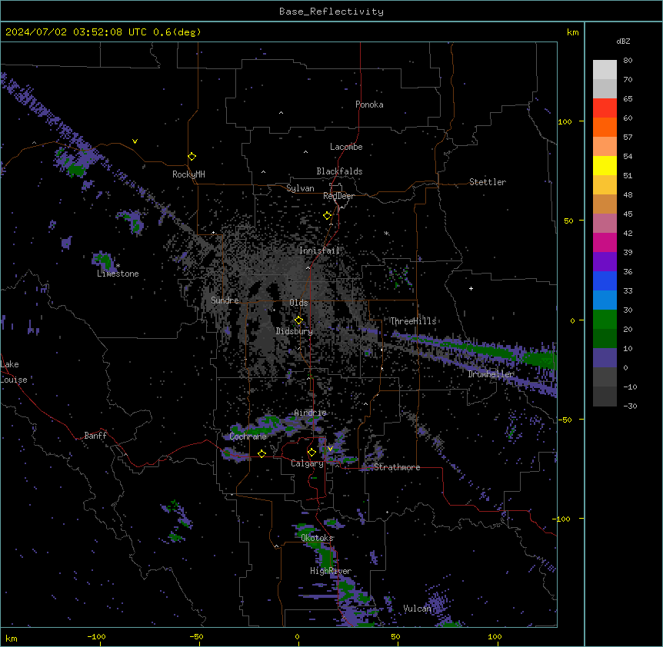
Task: Click the Okotoks town label
Action: click(x=317, y=538)
